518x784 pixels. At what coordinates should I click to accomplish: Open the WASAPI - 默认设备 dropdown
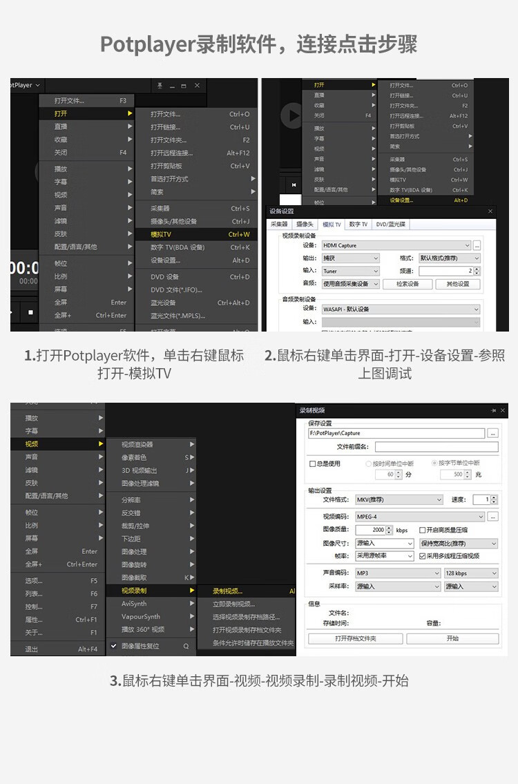tap(401, 309)
